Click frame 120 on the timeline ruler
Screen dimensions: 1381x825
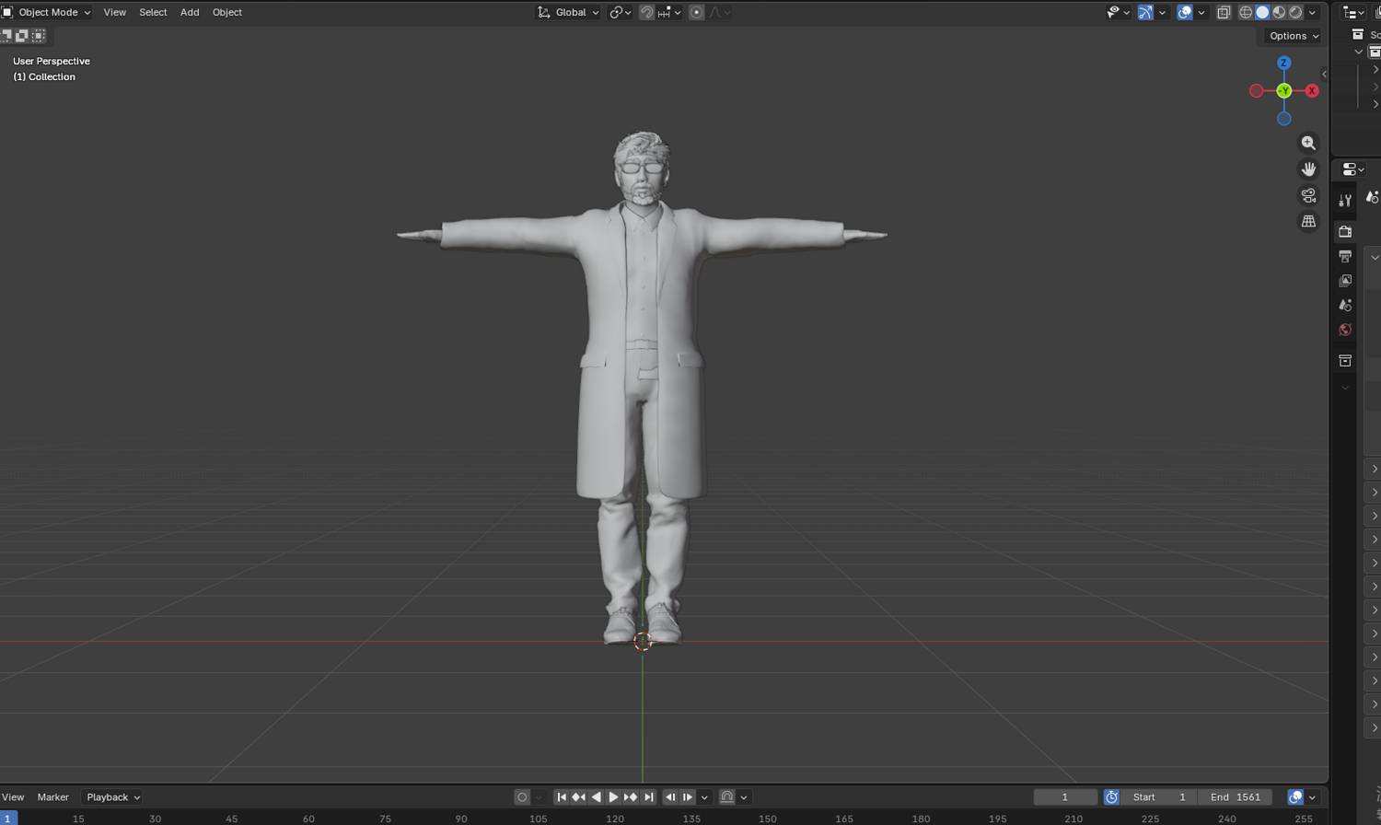(x=615, y=819)
